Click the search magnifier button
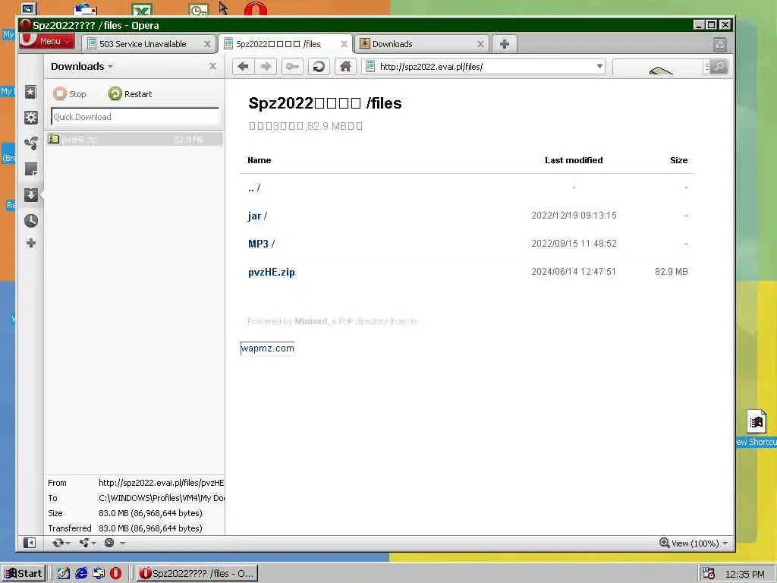Viewport: 777px width, 583px height. click(719, 67)
